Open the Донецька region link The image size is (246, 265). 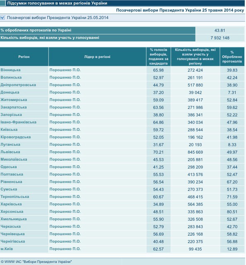coord(10,92)
